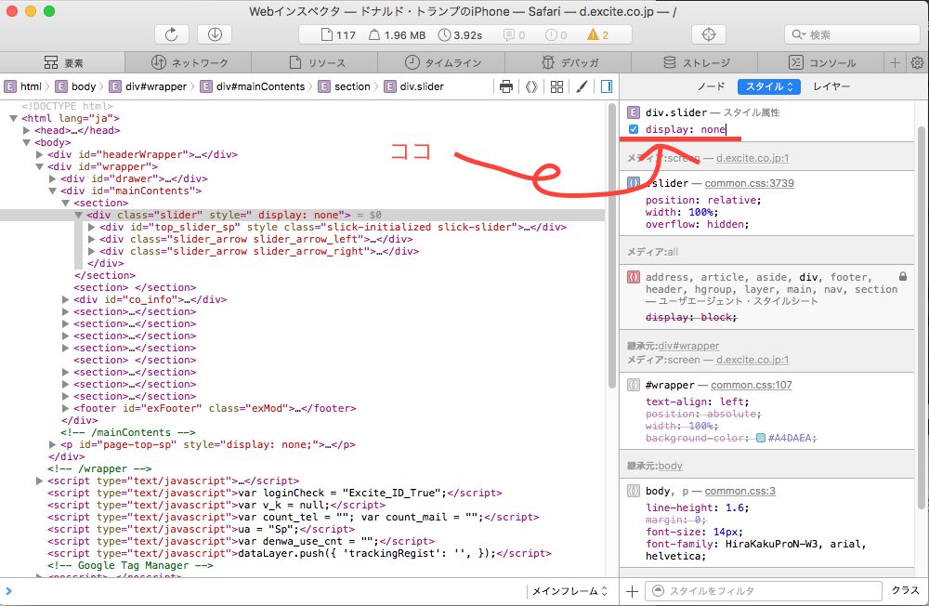The image size is (929, 606).
Task: Click the download web archive button
Action: (x=215, y=35)
